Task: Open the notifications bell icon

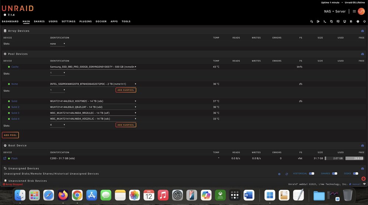Action: (x=364, y=21)
